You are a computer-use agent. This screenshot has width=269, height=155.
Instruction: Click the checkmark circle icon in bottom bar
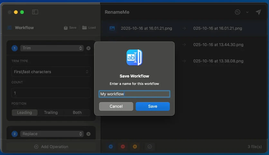click(x=150, y=146)
